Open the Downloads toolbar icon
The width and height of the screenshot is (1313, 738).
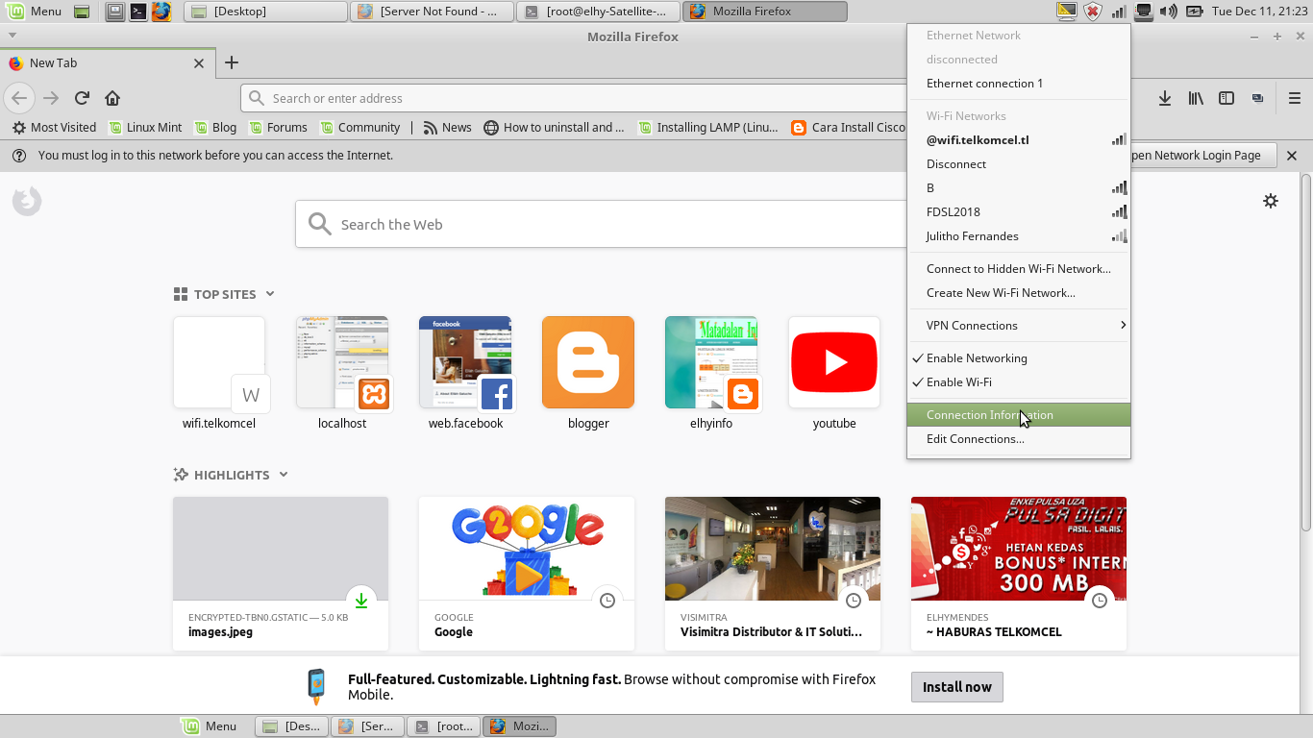point(1165,98)
